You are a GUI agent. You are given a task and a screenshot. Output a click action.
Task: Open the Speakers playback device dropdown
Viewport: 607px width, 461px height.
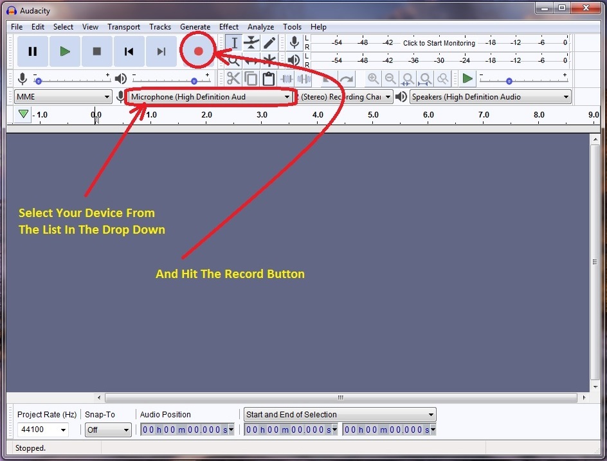tap(491, 96)
